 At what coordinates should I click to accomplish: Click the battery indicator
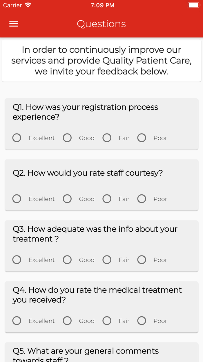click(193, 5)
